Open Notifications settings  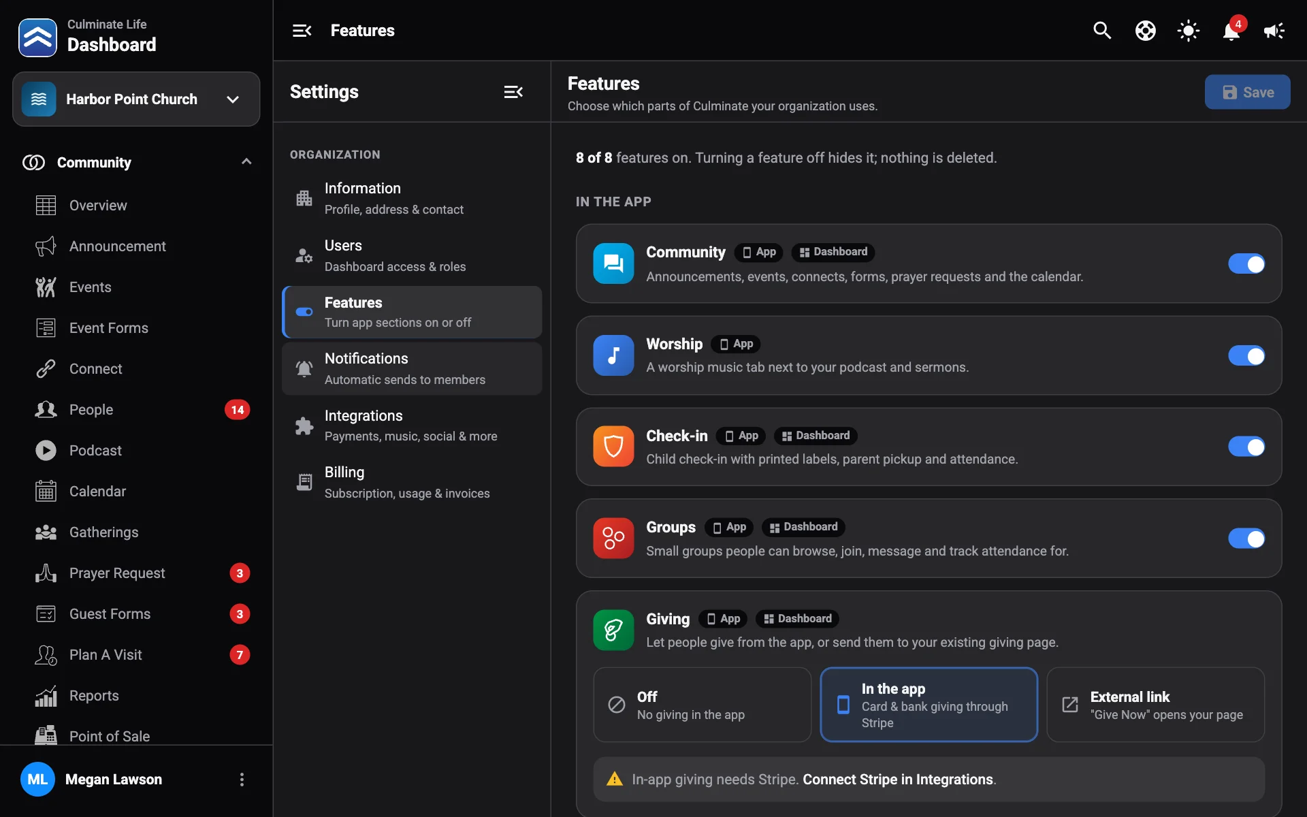412,368
